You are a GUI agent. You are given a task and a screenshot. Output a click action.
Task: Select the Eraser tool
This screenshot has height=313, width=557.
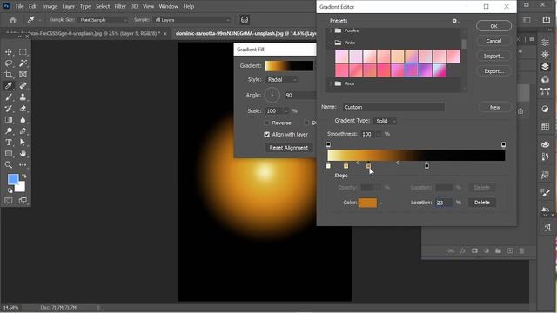(23, 108)
